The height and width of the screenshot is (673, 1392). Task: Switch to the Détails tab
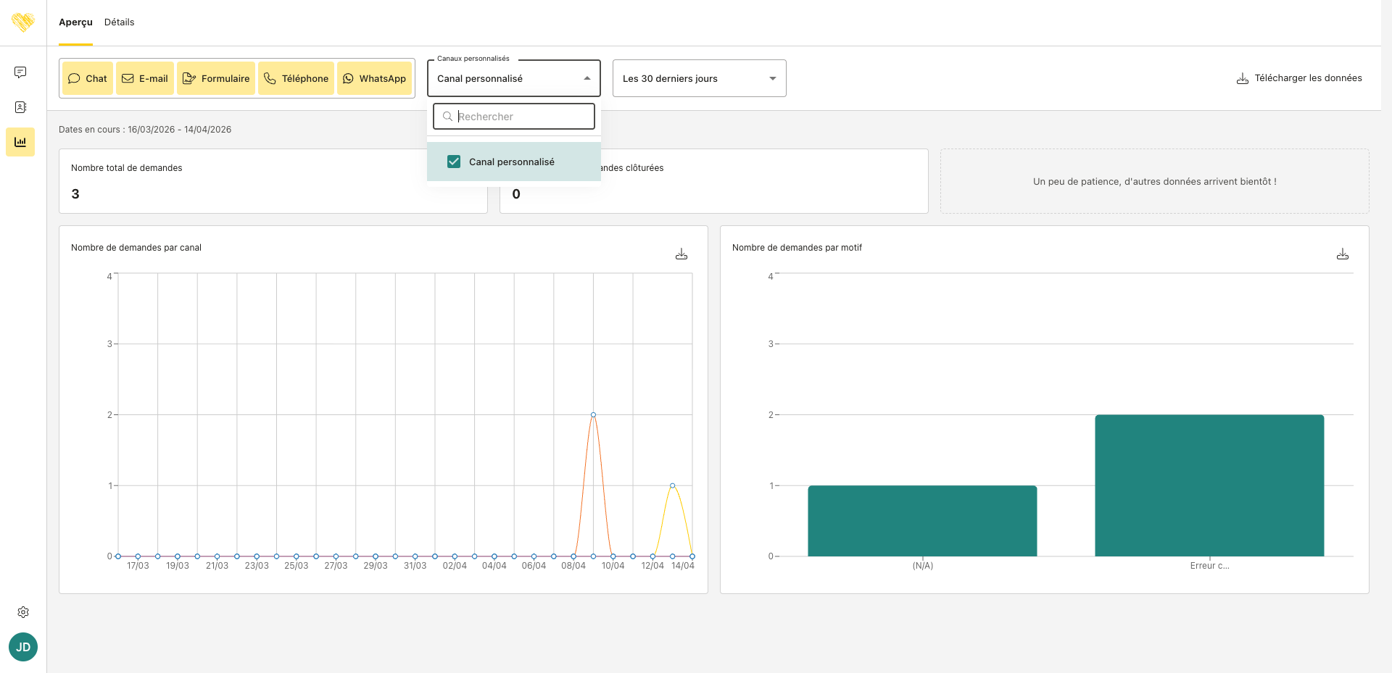(x=119, y=22)
